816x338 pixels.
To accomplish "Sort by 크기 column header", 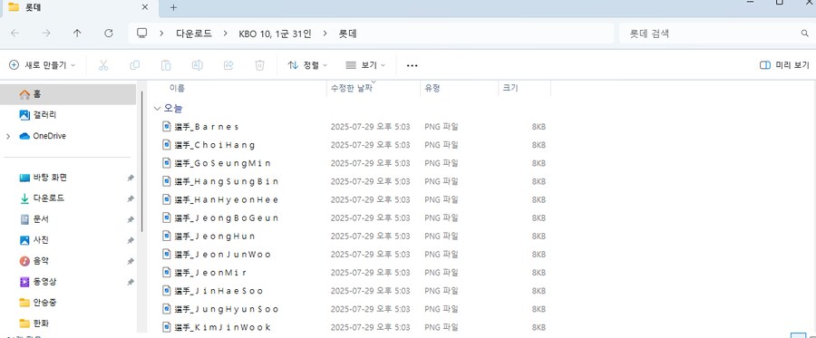I will [510, 89].
